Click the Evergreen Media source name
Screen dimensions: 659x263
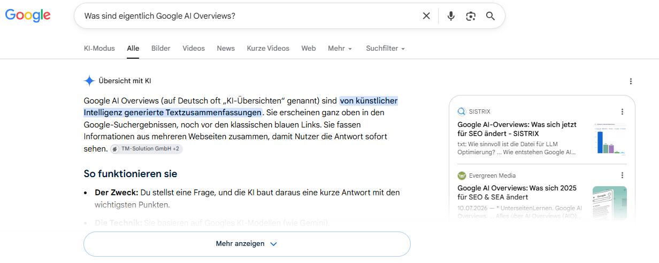(x=492, y=176)
